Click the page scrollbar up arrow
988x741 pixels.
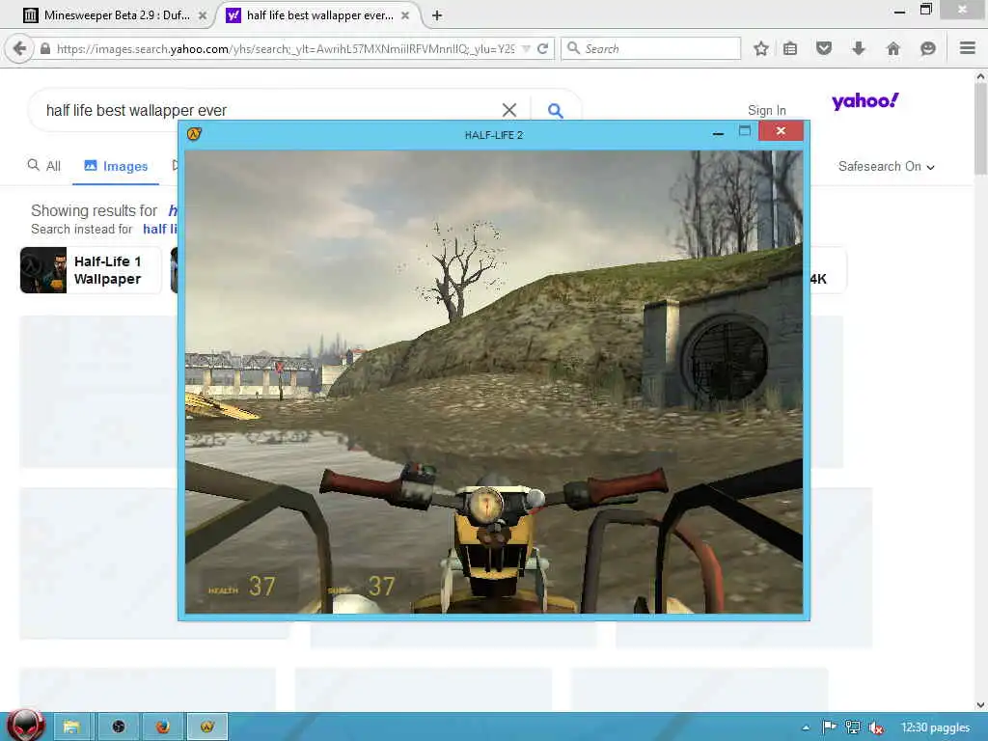tap(980, 76)
